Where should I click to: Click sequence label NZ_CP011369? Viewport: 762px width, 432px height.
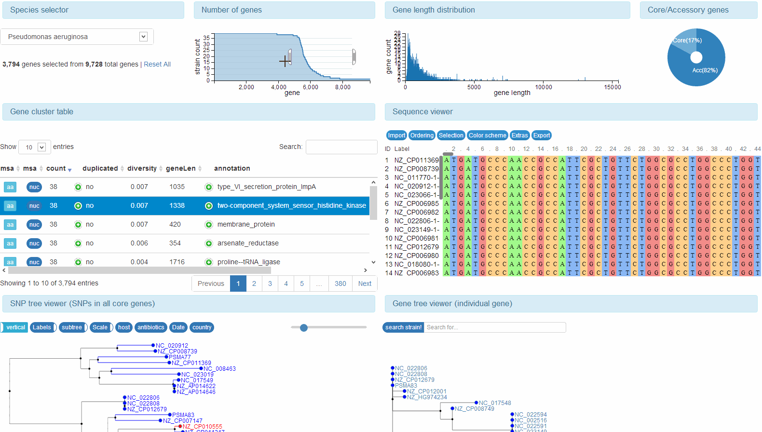pos(417,160)
